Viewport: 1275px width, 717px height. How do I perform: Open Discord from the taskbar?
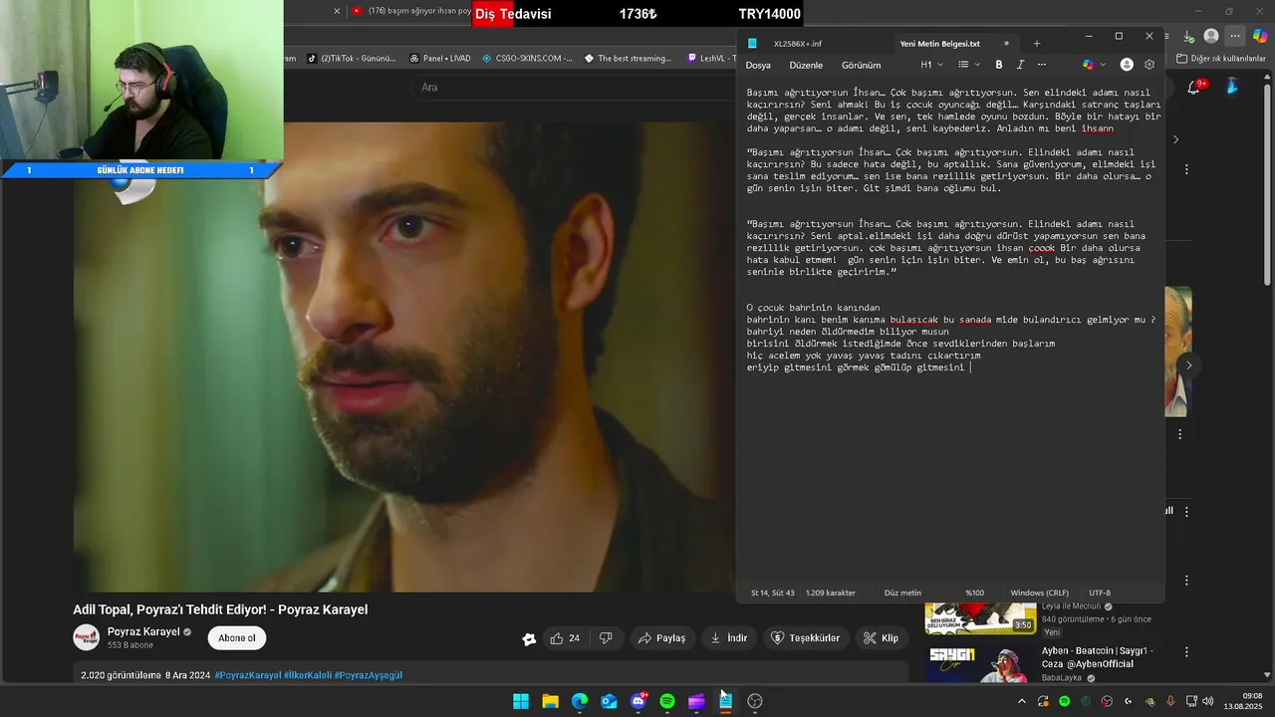tap(638, 701)
